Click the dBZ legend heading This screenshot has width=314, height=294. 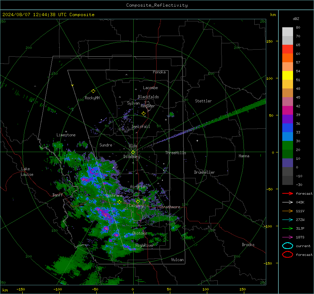(x=296, y=19)
